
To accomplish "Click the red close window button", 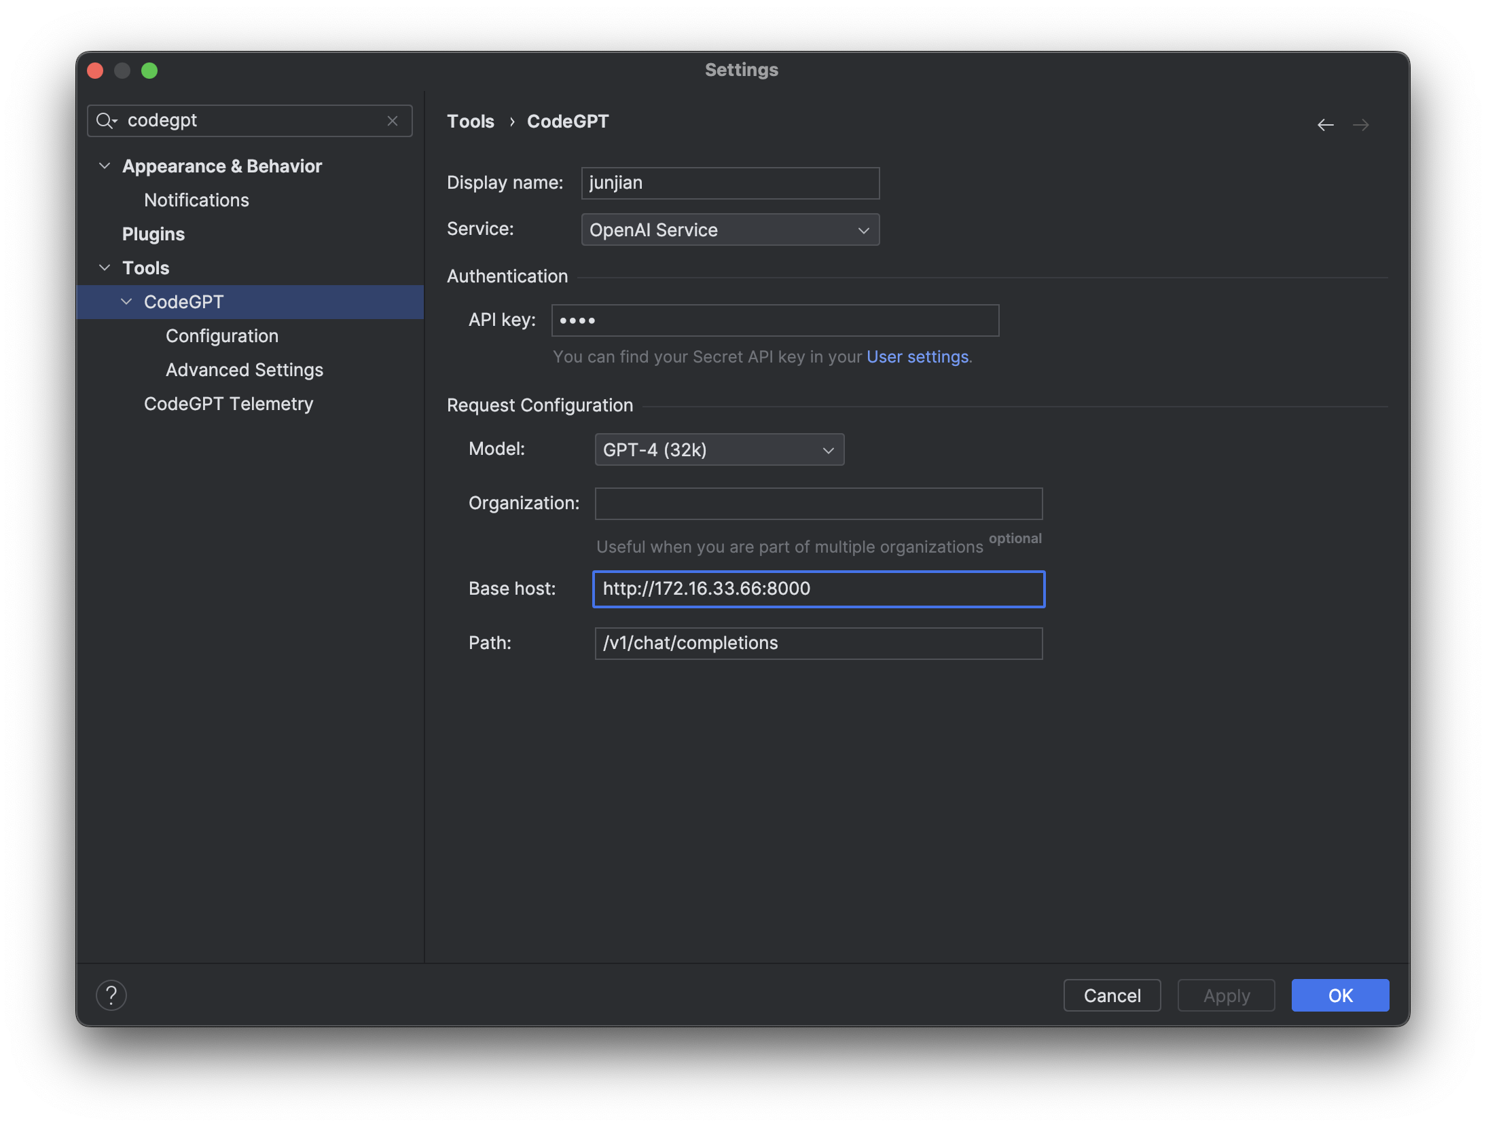I will 95,71.
